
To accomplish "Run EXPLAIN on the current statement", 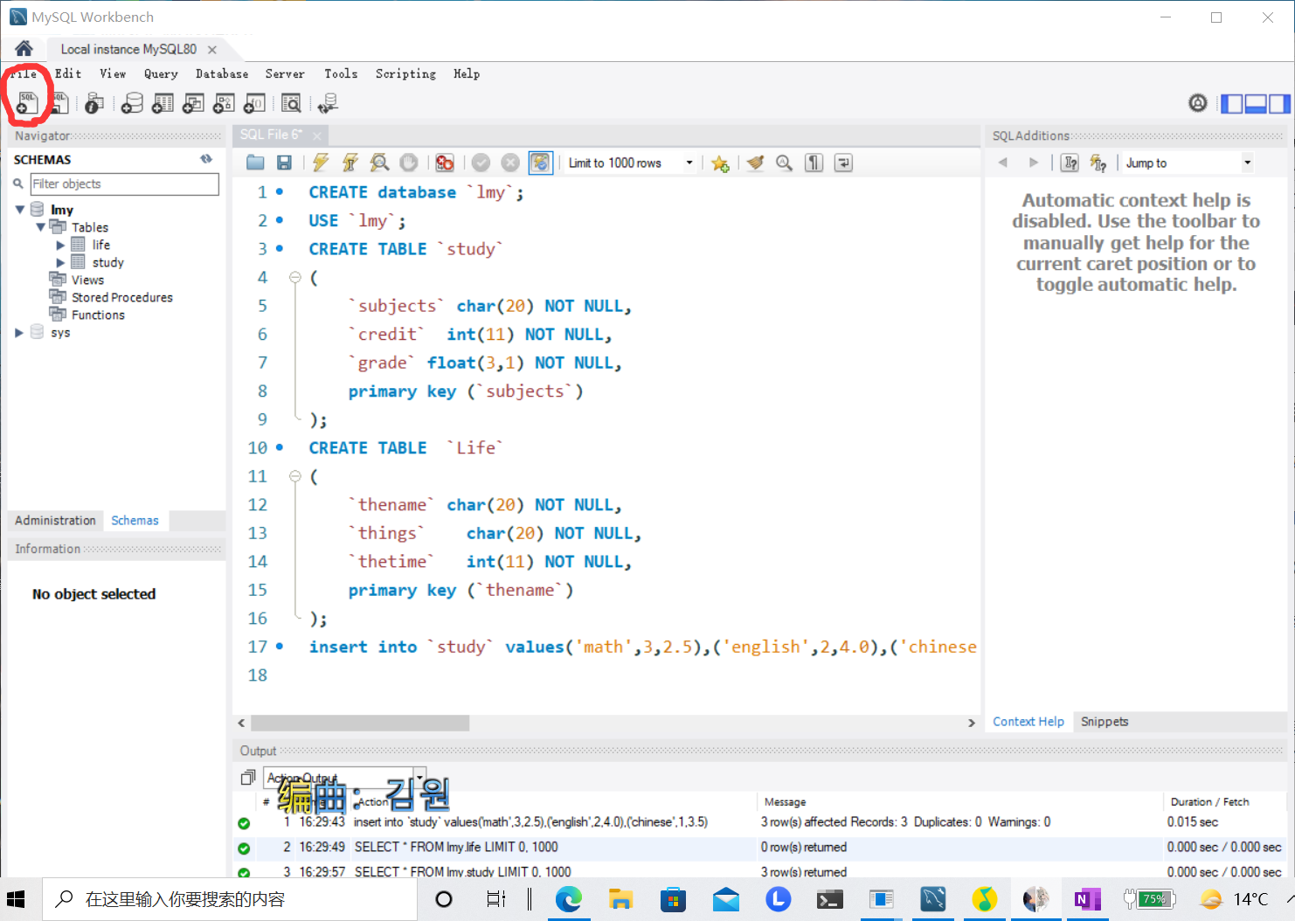I will click(379, 163).
